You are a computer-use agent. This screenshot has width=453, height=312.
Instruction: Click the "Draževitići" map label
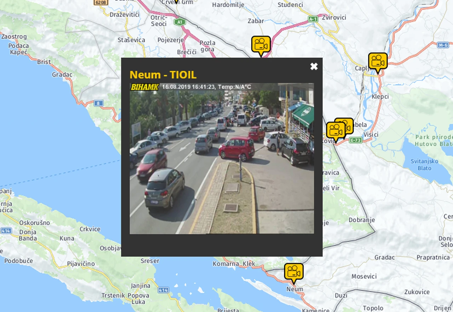(125, 15)
